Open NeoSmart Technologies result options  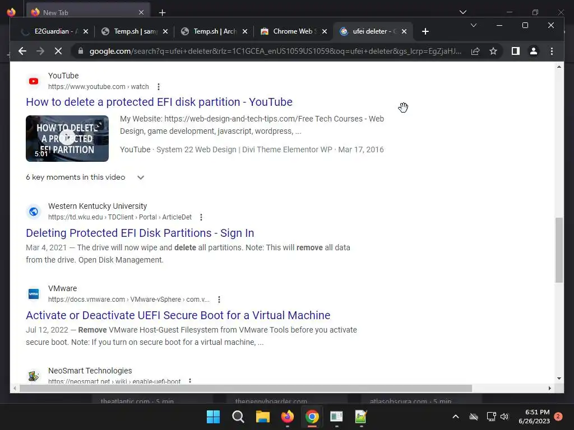click(189, 381)
